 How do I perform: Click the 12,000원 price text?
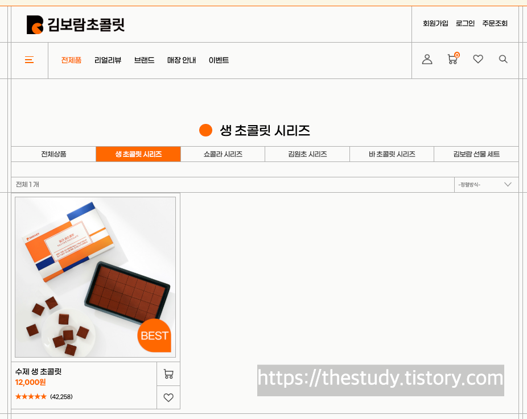click(31, 382)
